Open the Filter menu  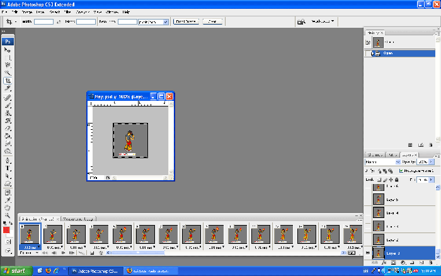67,12
